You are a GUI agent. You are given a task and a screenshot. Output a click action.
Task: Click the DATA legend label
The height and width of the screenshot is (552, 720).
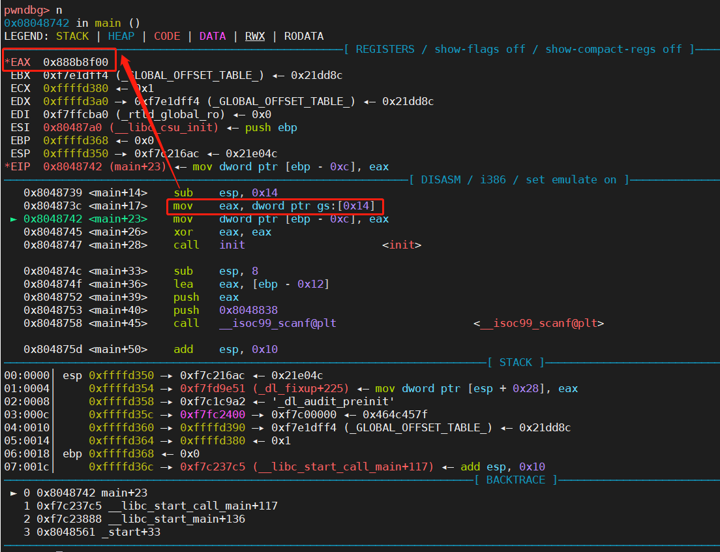click(213, 37)
